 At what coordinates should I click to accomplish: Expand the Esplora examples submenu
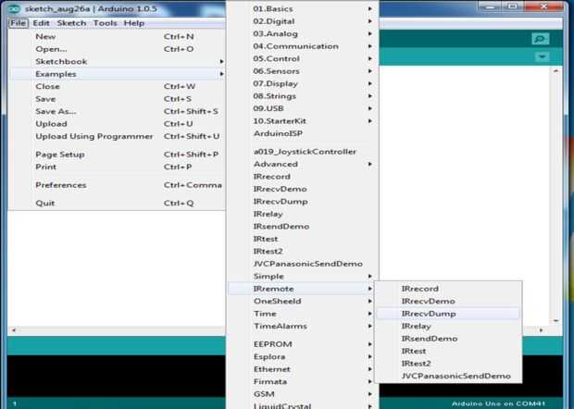point(303,356)
